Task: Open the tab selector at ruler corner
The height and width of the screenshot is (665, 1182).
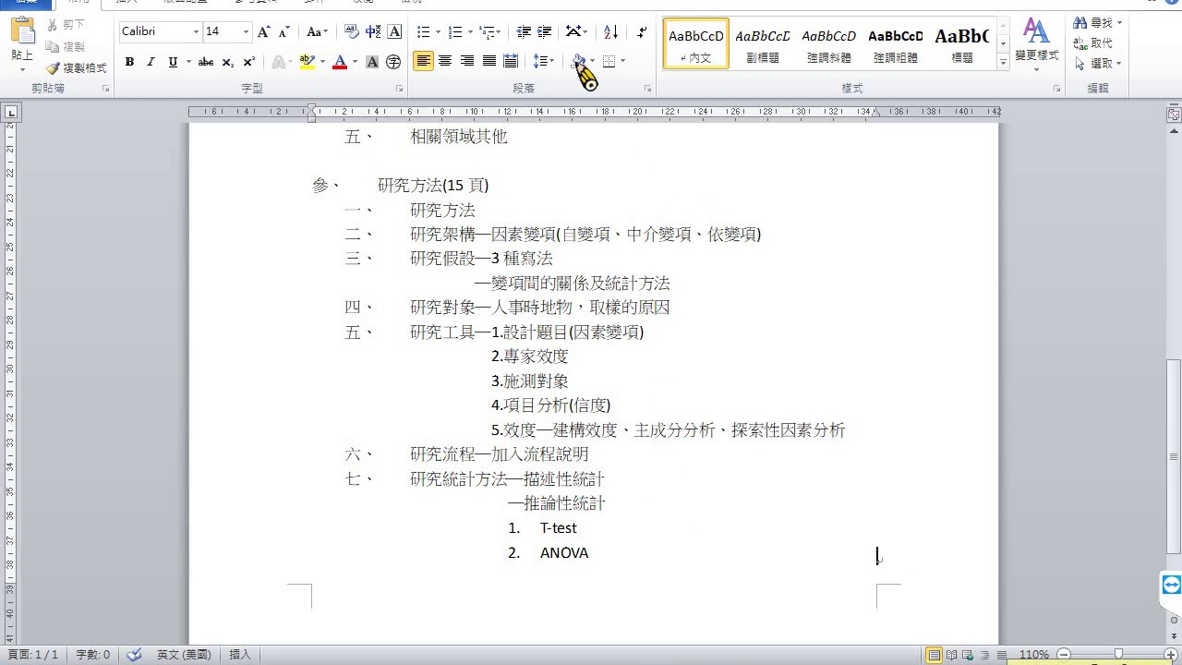Action: (x=11, y=113)
